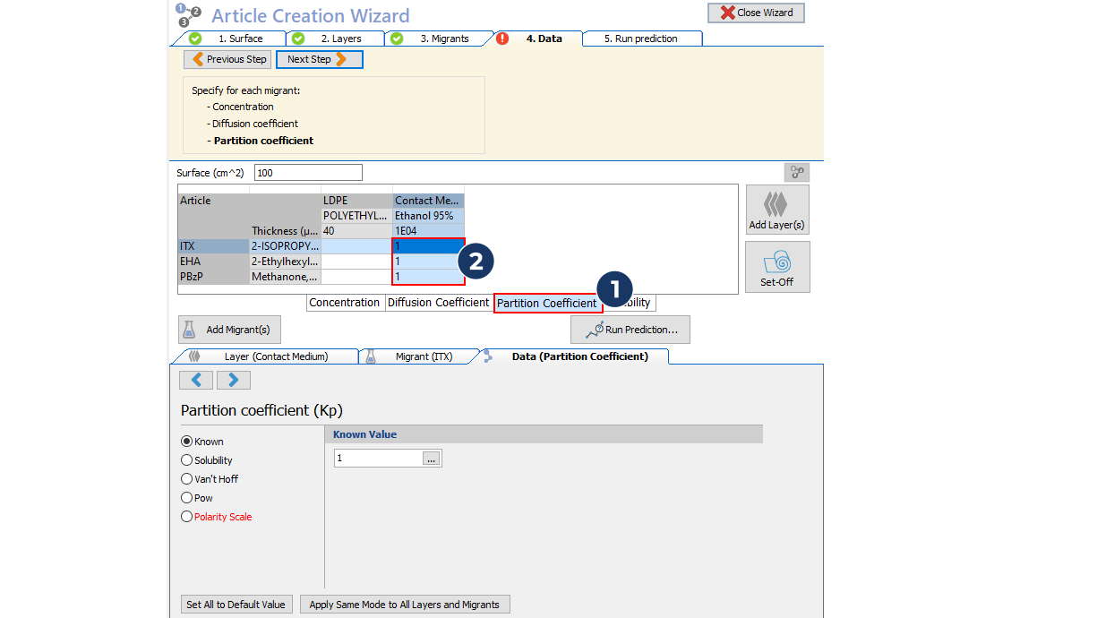
Task: Click the Surface (cm^2) input field
Action: coord(308,173)
